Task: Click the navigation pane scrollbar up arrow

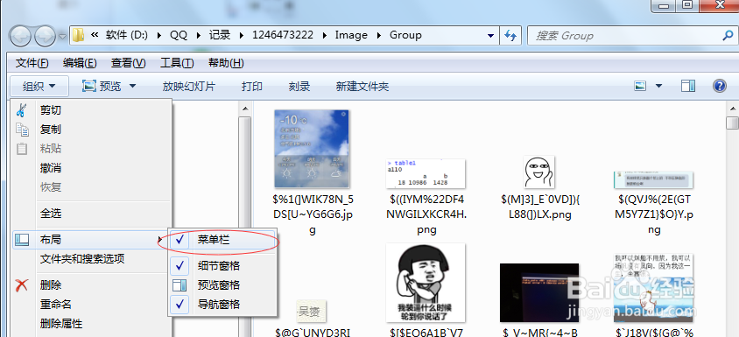Action: pos(245,109)
